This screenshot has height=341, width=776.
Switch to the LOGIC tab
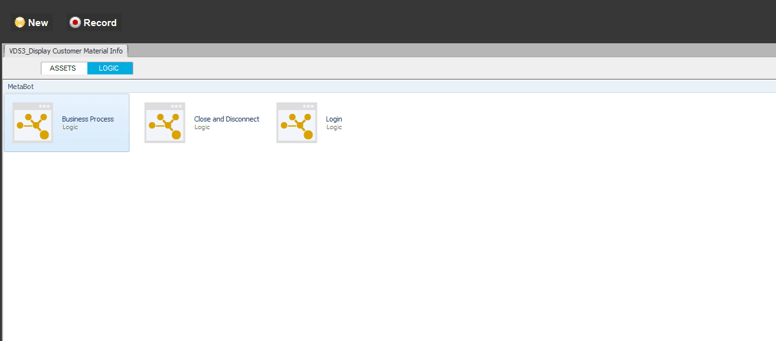pyautogui.click(x=110, y=68)
